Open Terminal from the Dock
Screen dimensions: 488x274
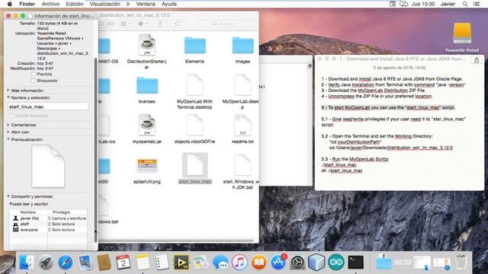(x=356, y=263)
